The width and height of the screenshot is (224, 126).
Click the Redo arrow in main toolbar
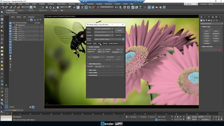[x=7, y=7]
